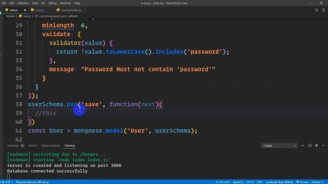Screen dimensions: 328x184
Task: Click the 'save' string on line 38
Action: coord(92,104)
